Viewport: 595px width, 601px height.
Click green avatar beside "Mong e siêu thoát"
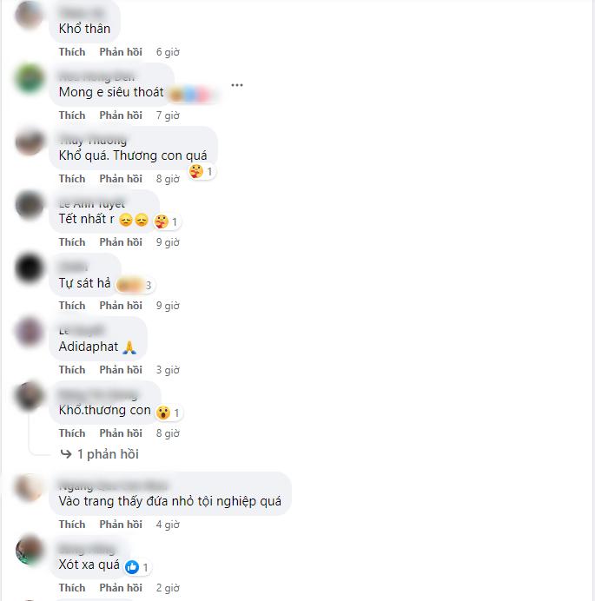(30, 78)
